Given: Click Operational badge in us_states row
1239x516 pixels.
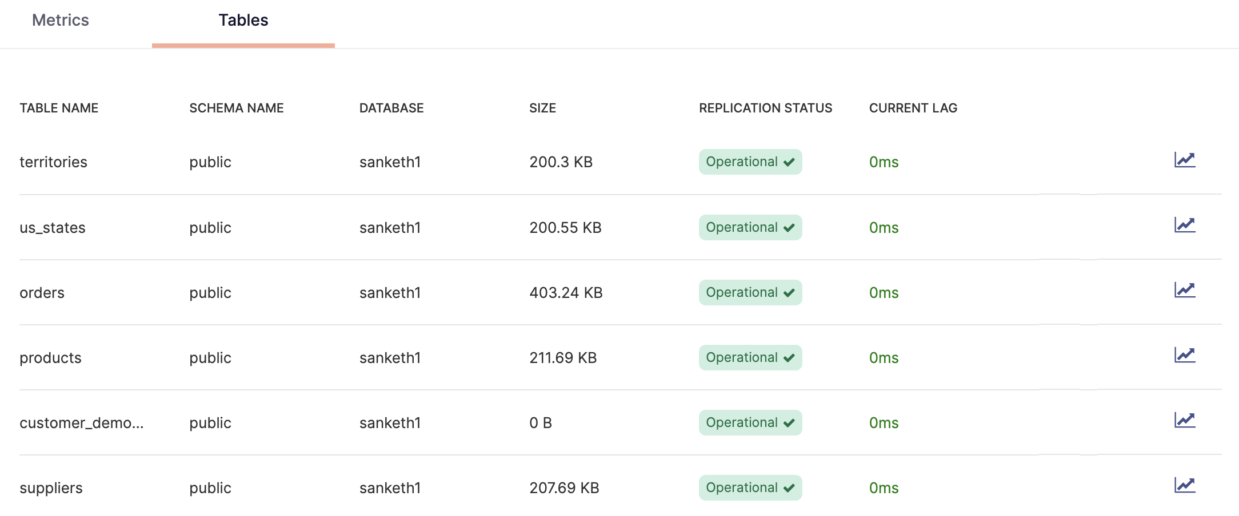Looking at the screenshot, I should (750, 228).
